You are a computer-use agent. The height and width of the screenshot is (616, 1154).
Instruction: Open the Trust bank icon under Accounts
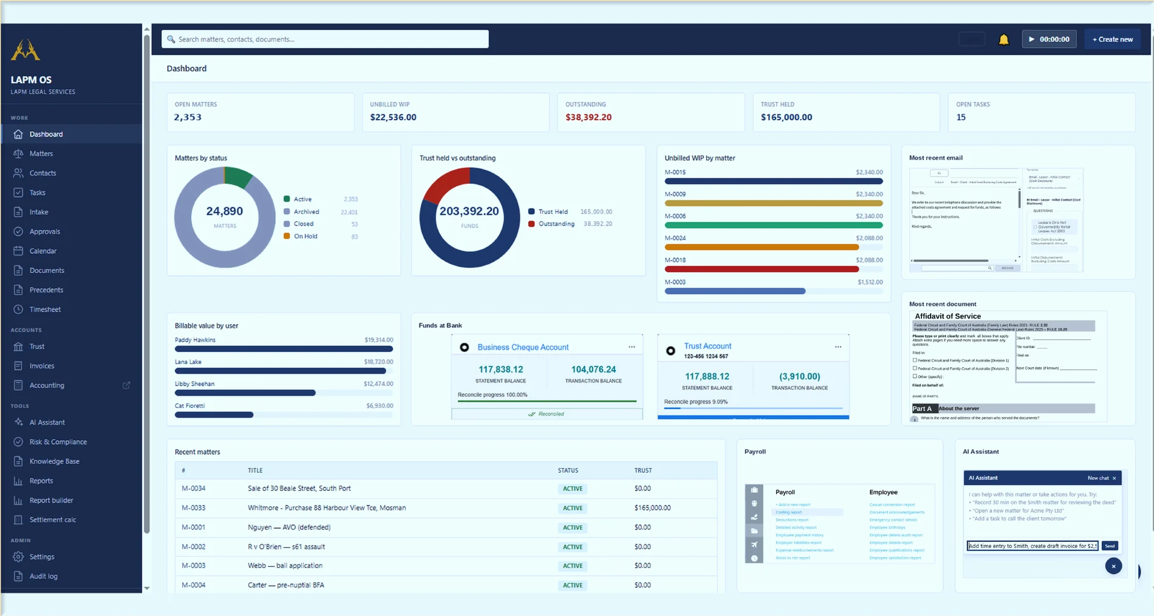[x=18, y=346]
